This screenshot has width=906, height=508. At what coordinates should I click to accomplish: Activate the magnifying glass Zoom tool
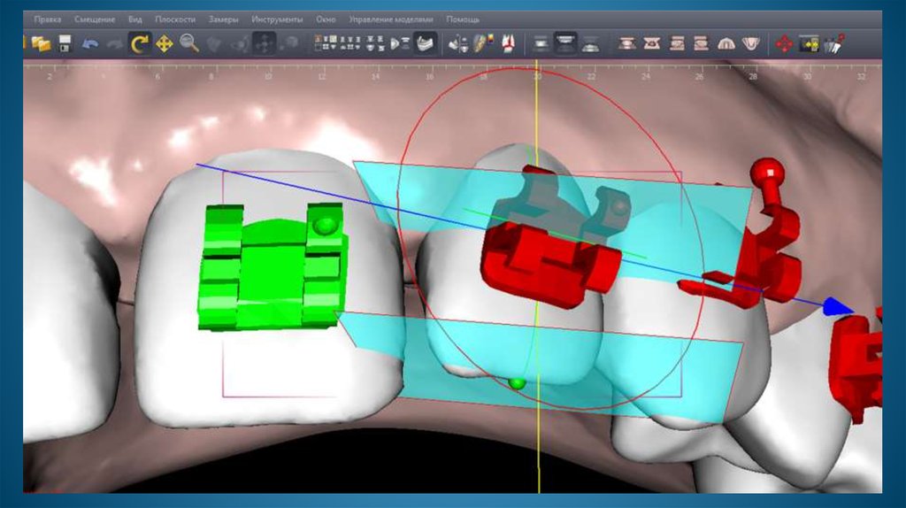point(188,42)
